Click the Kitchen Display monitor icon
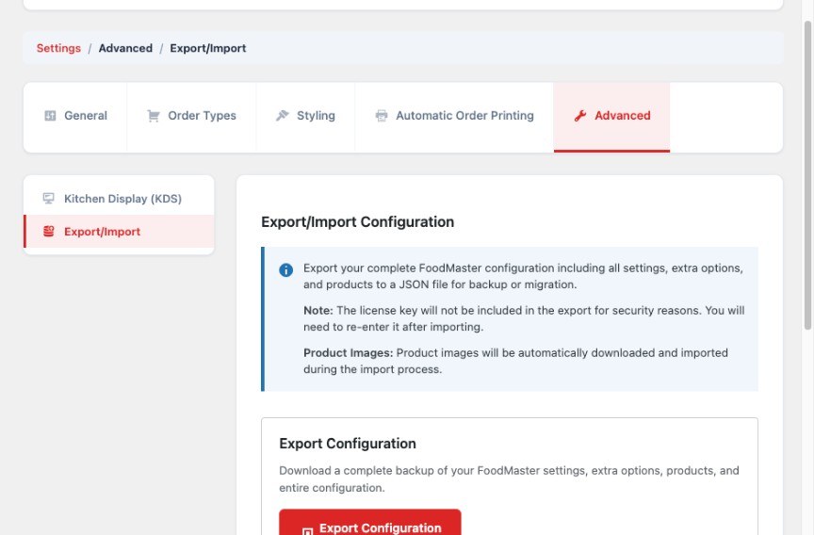The image size is (814, 535). click(x=48, y=198)
